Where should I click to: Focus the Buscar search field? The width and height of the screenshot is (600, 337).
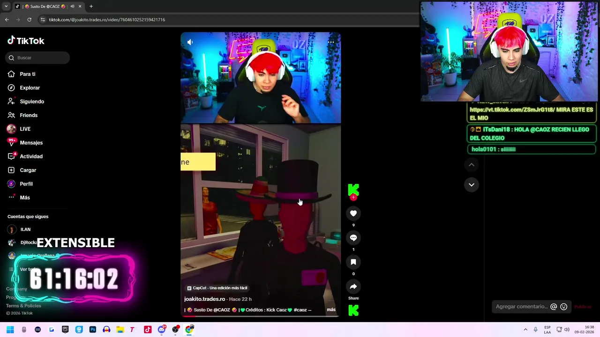click(38, 58)
